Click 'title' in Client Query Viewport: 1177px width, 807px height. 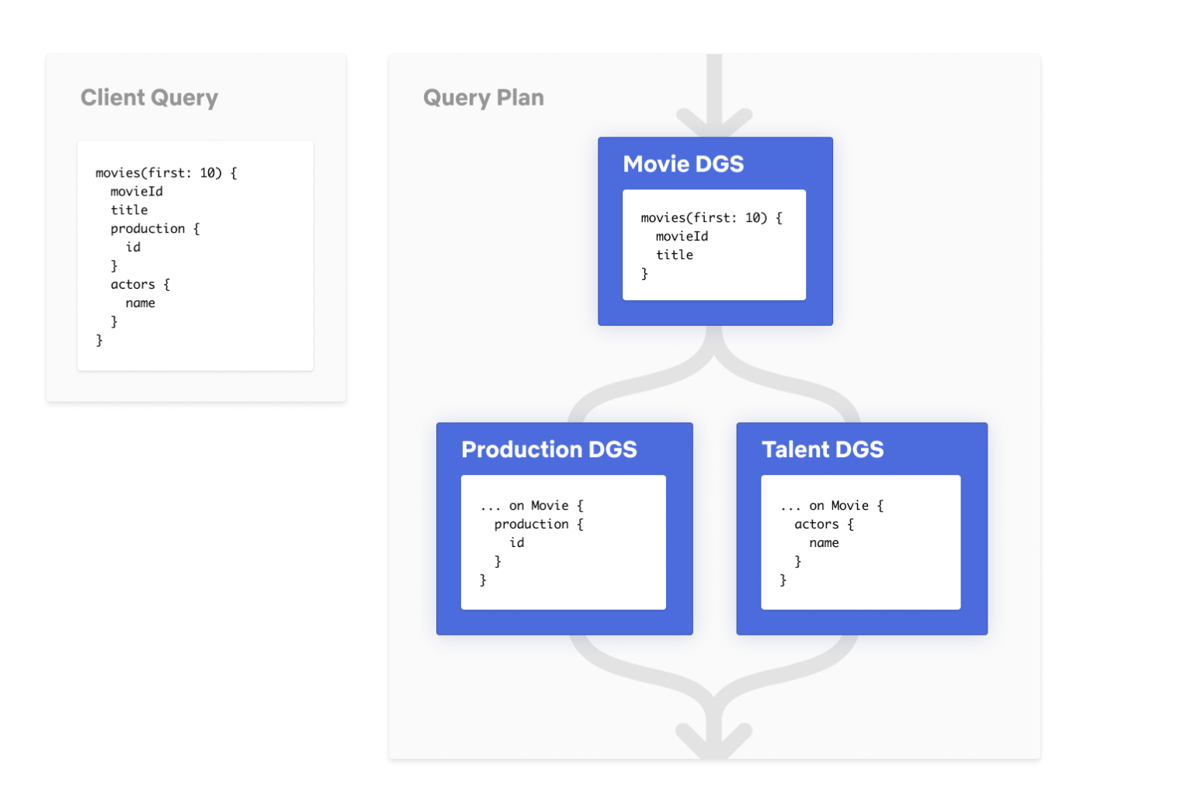coord(129,210)
